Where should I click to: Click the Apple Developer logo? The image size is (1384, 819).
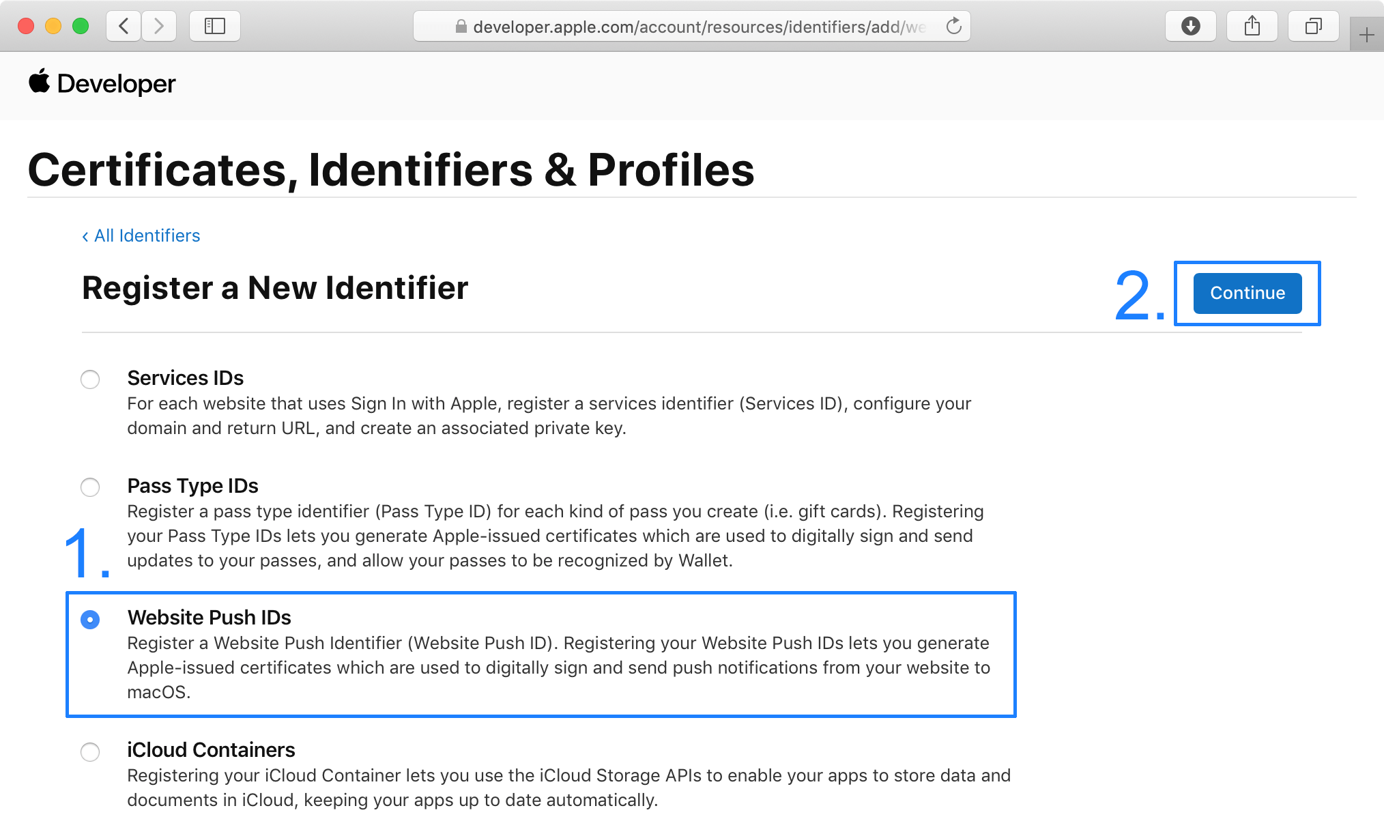coord(102,83)
